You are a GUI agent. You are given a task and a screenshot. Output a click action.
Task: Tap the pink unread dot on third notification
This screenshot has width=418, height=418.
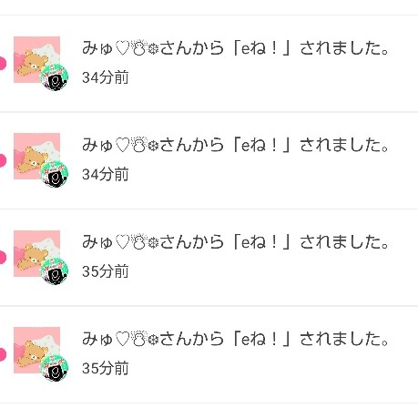tap(3, 258)
